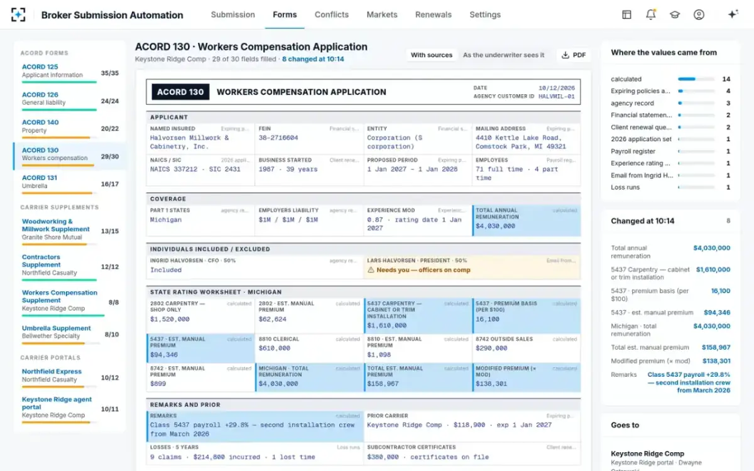Open Needs you — officers on comp warning
Viewport: 754px width, 471px height.
472,267
